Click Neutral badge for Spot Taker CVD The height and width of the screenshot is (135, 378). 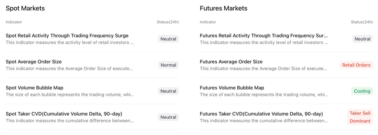(x=168, y=117)
